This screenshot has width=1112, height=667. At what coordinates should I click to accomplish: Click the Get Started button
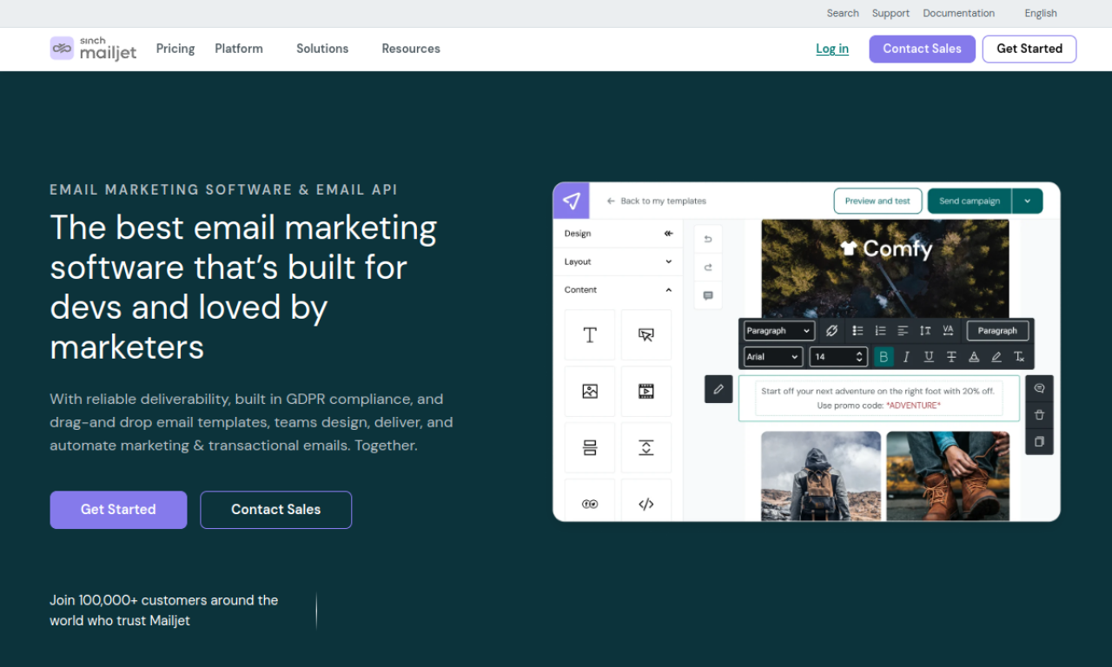1029,49
